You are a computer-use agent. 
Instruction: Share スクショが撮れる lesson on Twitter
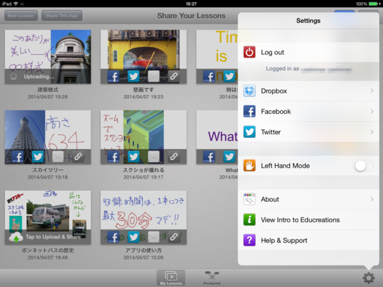(x=133, y=157)
